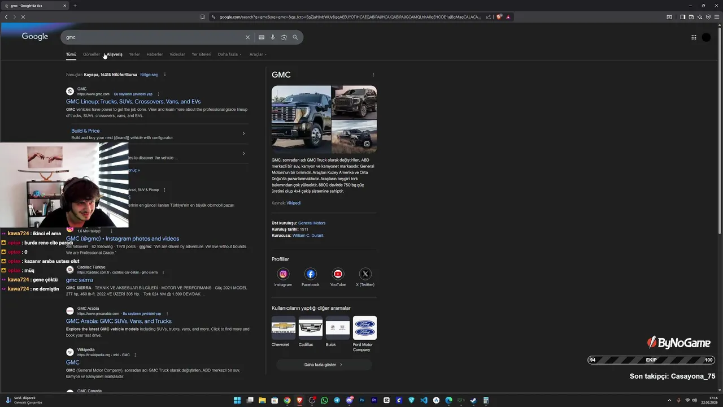Go to Google home via logo

pos(35,37)
